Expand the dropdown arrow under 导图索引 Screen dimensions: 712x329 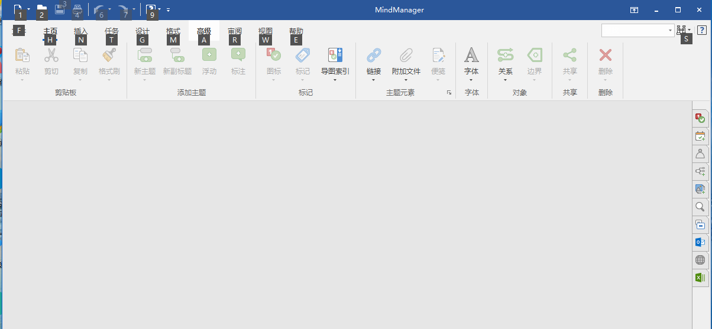(x=335, y=80)
